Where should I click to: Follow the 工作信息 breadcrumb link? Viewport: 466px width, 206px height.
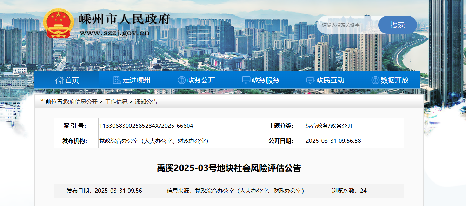click(x=116, y=102)
